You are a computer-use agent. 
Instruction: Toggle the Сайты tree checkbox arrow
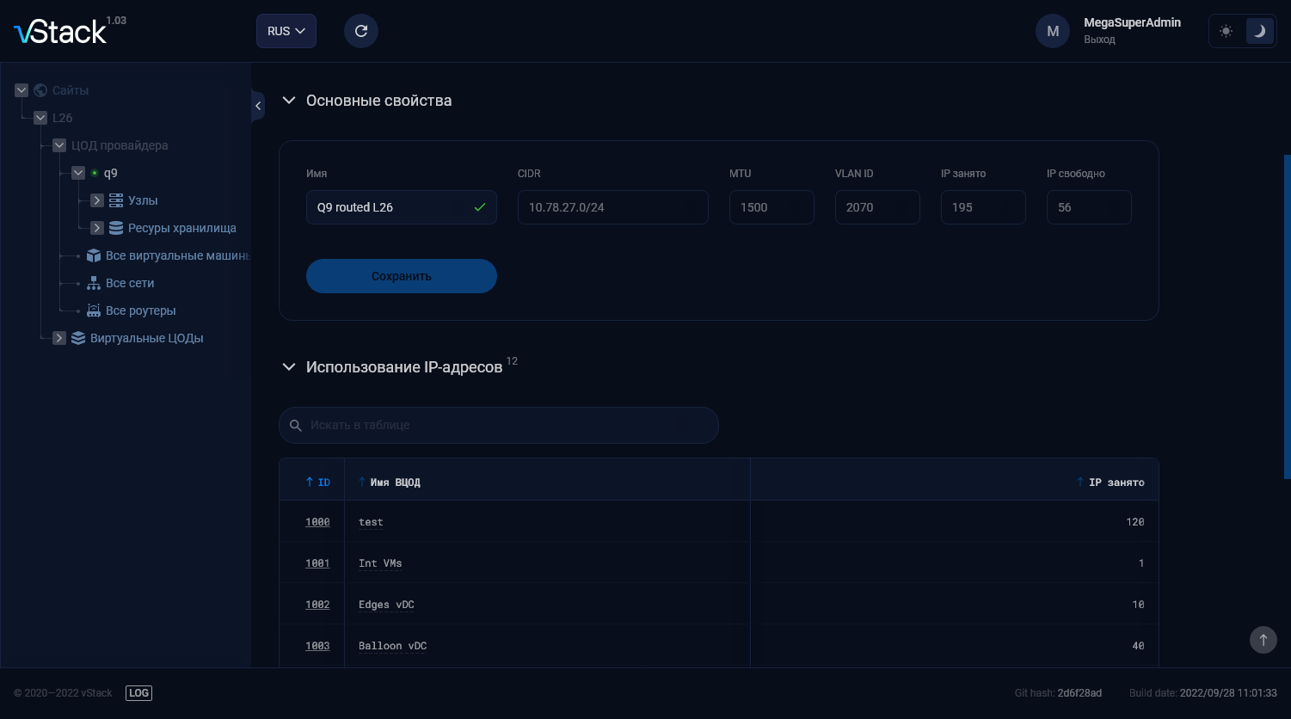[x=22, y=90]
